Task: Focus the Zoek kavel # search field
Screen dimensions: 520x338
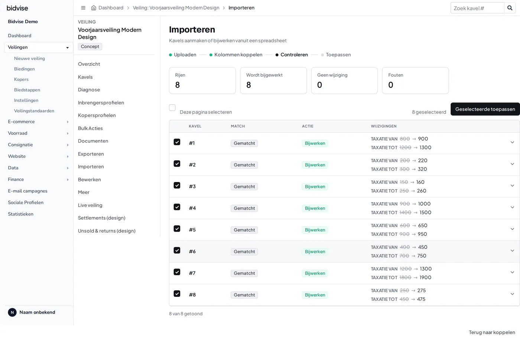Action: (477, 8)
